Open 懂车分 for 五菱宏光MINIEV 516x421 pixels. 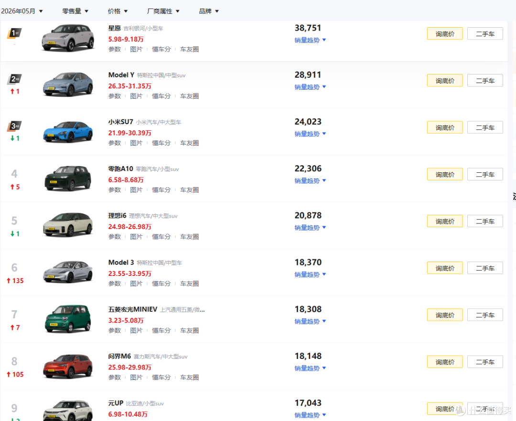161,331
